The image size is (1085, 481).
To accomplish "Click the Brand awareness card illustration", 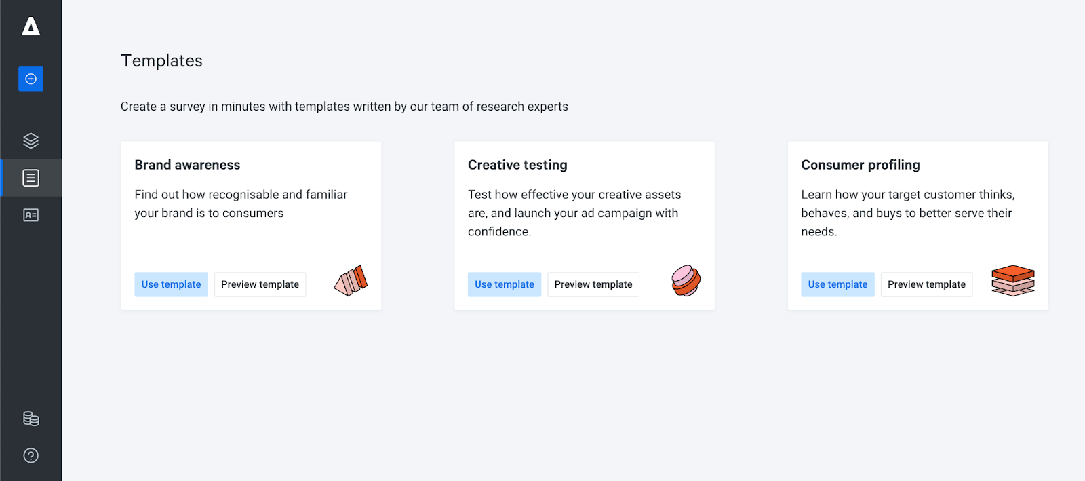I will pos(351,281).
